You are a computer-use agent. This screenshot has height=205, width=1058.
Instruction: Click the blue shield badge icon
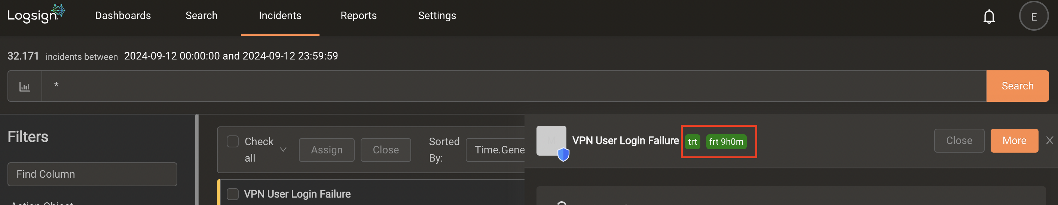point(563,155)
